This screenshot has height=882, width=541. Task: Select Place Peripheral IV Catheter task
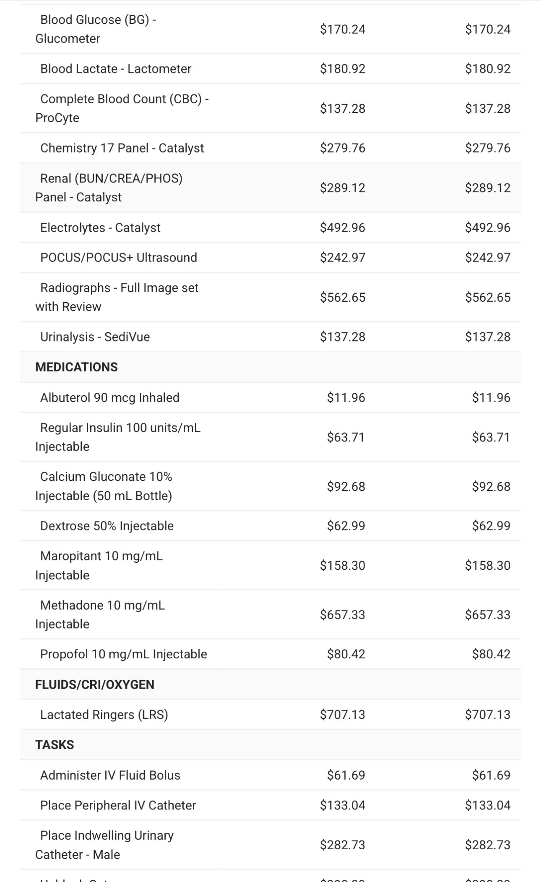[x=118, y=806]
